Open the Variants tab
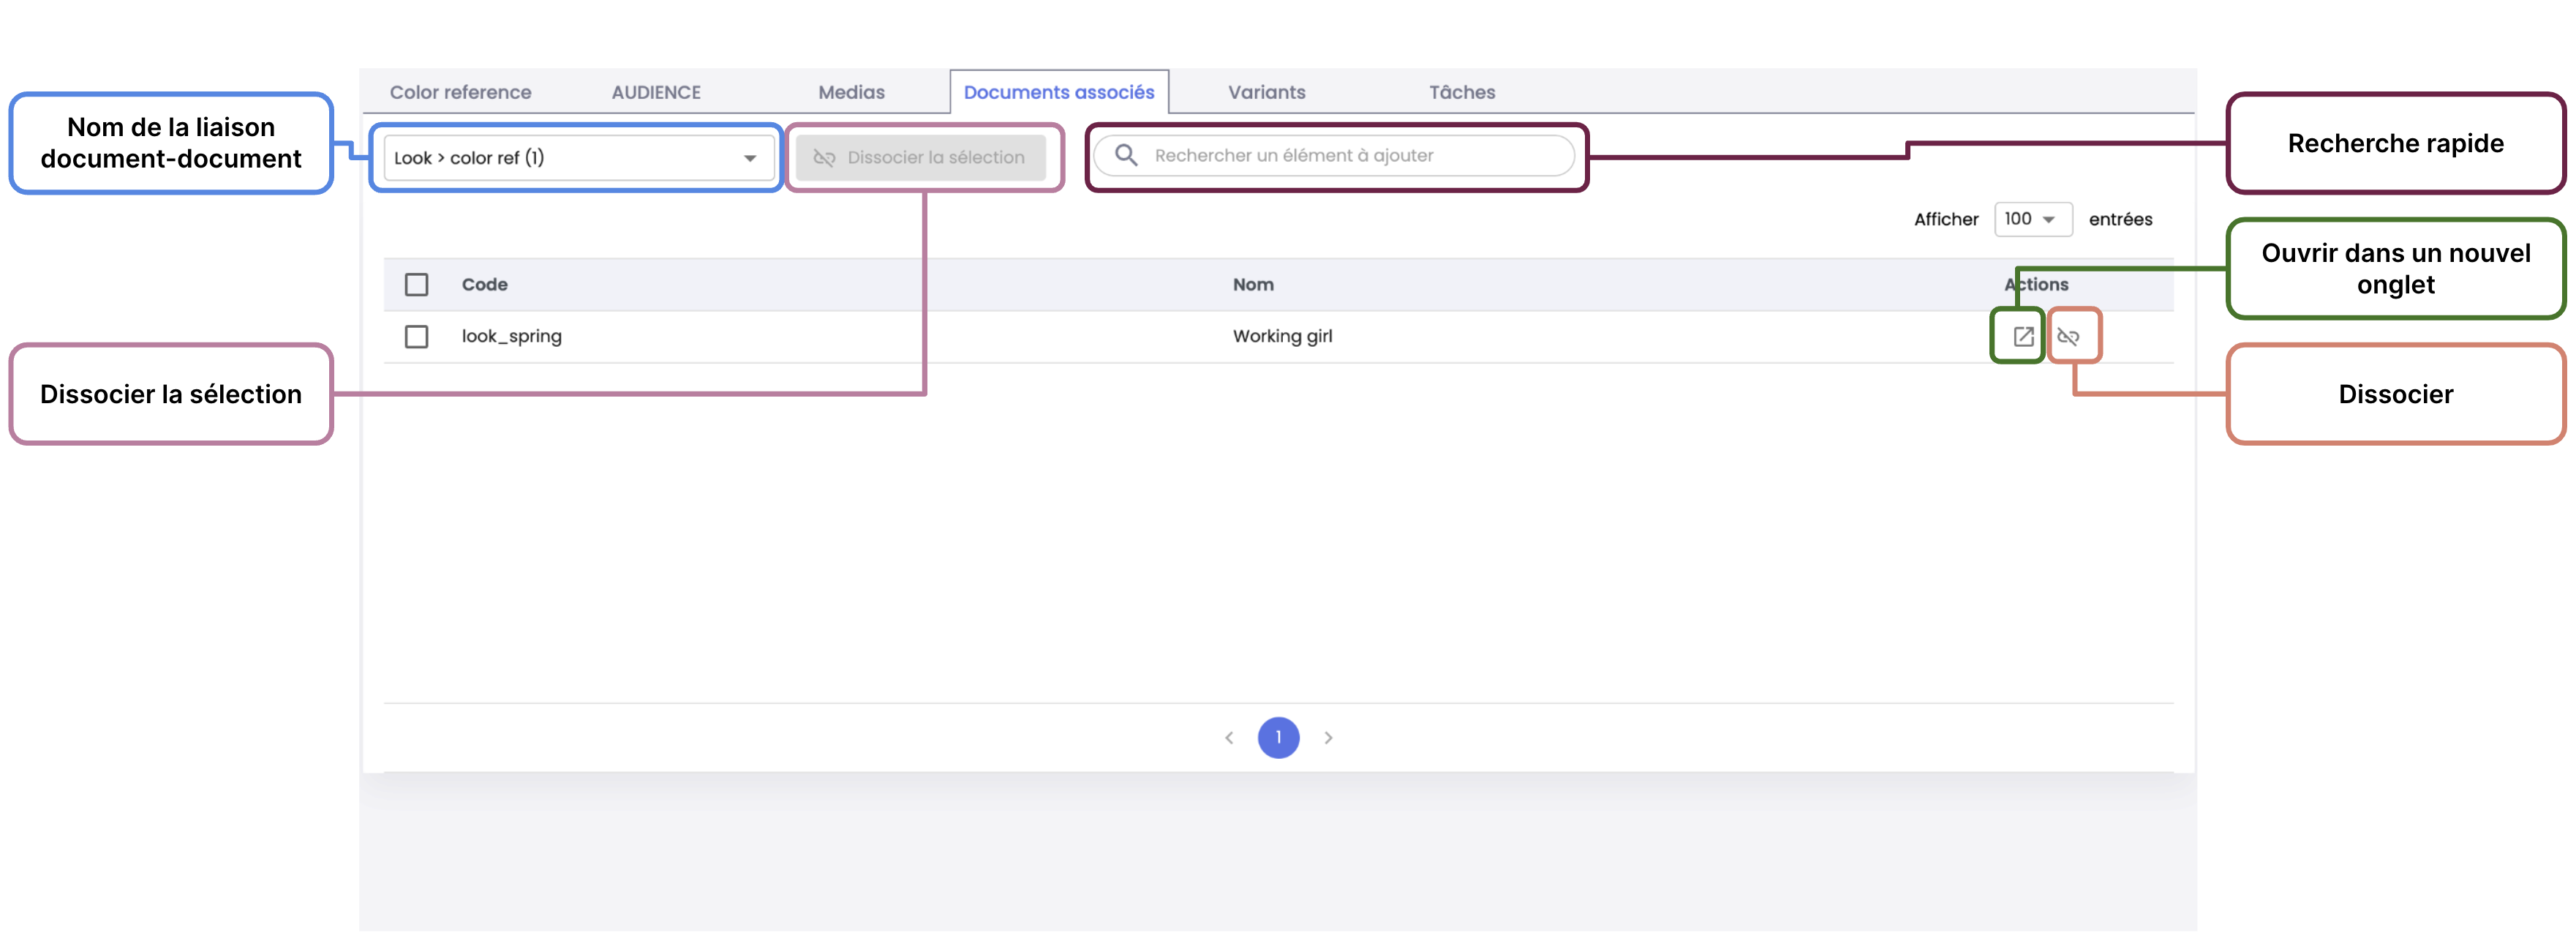The image size is (2576, 941). [x=1266, y=92]
